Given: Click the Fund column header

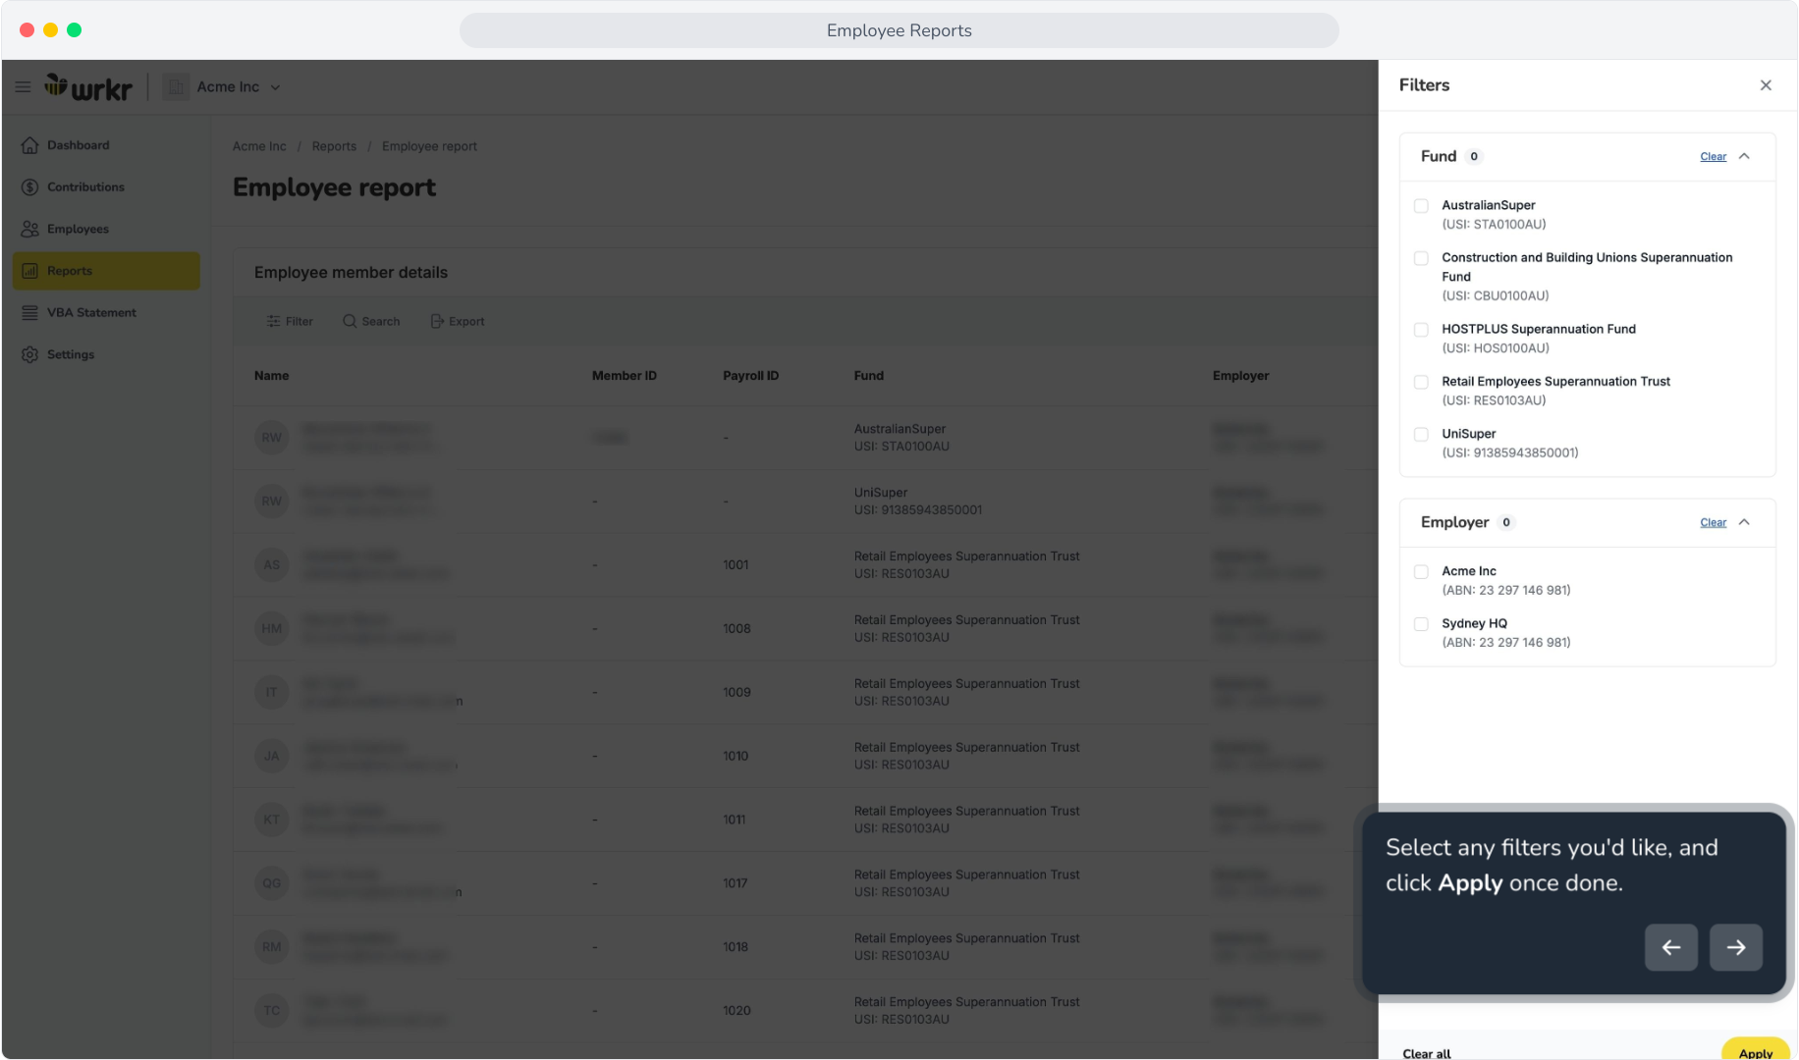Looking at the screenshot, I should click(869, 376).
